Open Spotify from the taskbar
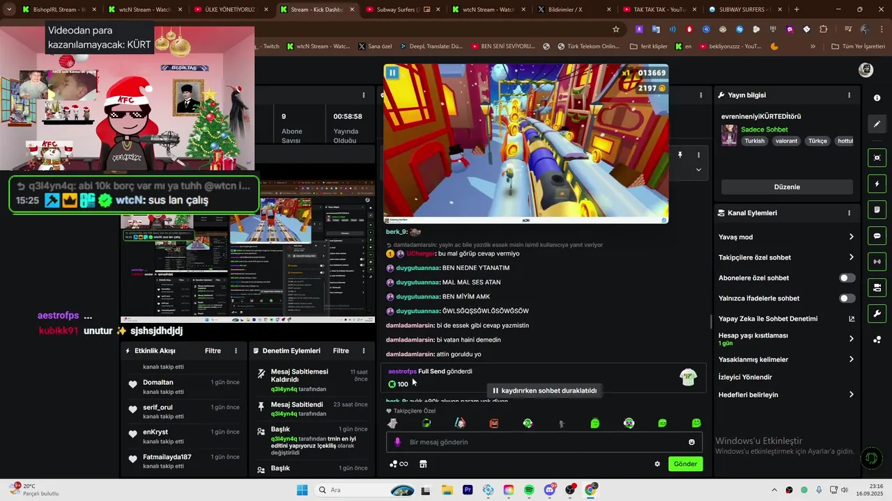The height and width of the screenshot is (501, 892). pyautogui.click(x=529, y=490)
